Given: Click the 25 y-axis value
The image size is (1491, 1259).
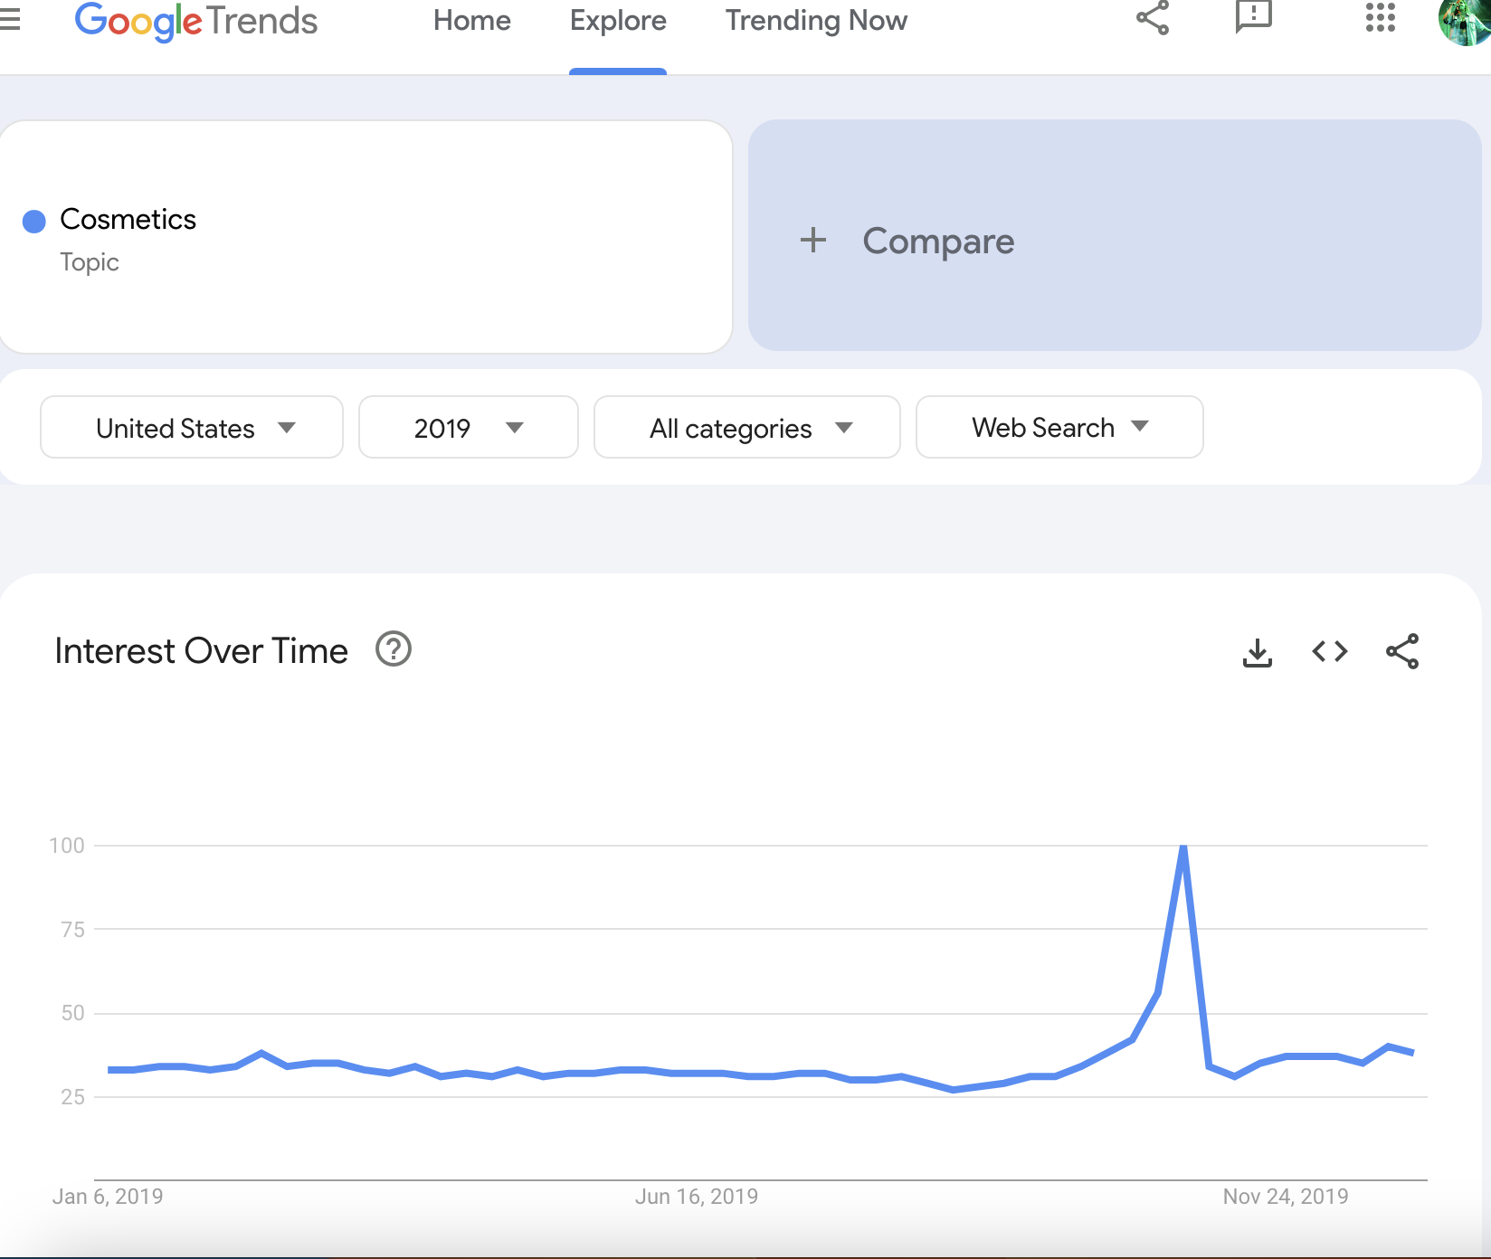Looking at the screenshot, I should (73, 1097).
